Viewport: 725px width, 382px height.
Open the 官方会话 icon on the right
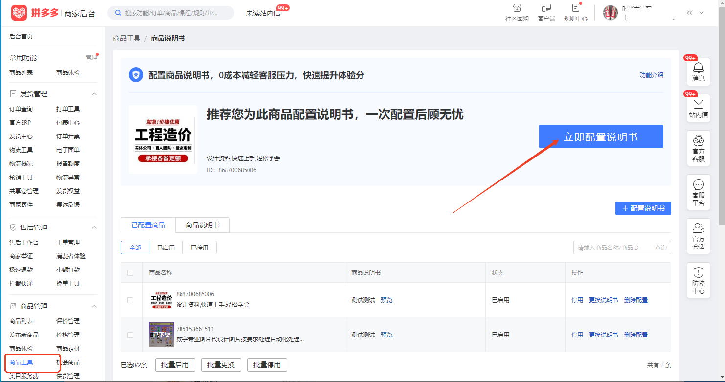(699, 236)
